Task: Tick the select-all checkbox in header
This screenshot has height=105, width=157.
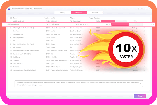Action: coord(11,18)
